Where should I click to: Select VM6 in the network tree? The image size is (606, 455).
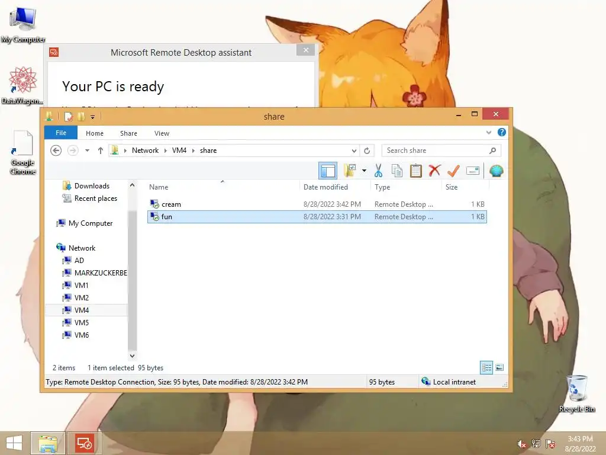pos(81,335)
